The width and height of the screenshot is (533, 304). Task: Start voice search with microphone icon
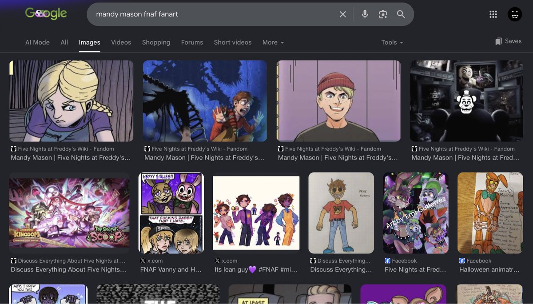(365, 14)
